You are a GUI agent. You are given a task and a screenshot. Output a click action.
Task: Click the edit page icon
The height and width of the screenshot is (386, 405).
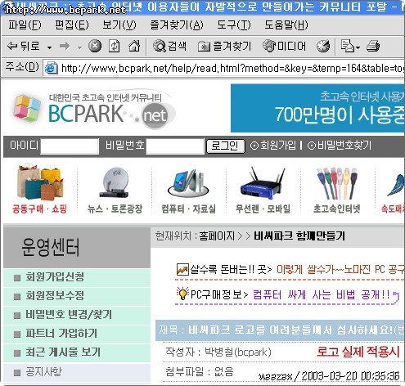[348, 46]
